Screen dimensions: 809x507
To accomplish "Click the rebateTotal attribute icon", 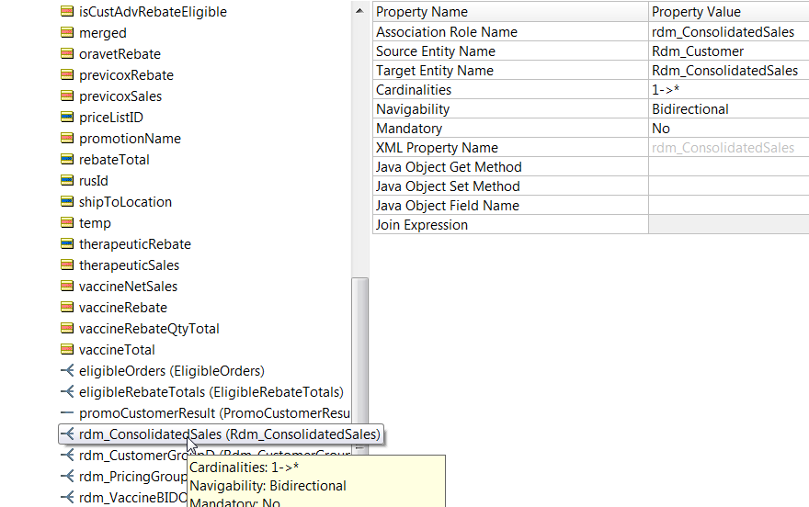I will (x=67, y=159).
